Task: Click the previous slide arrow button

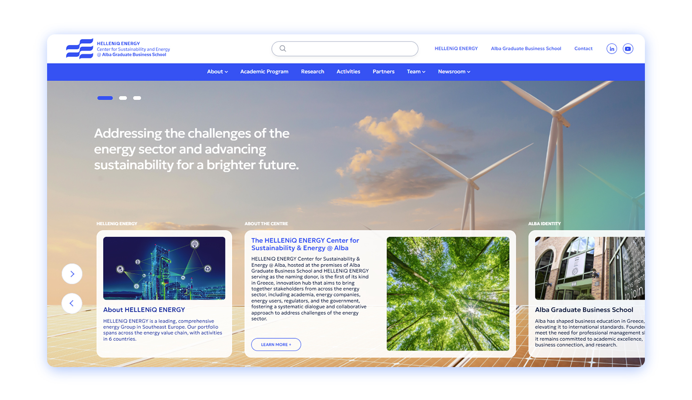Action: tap(72, 304)
